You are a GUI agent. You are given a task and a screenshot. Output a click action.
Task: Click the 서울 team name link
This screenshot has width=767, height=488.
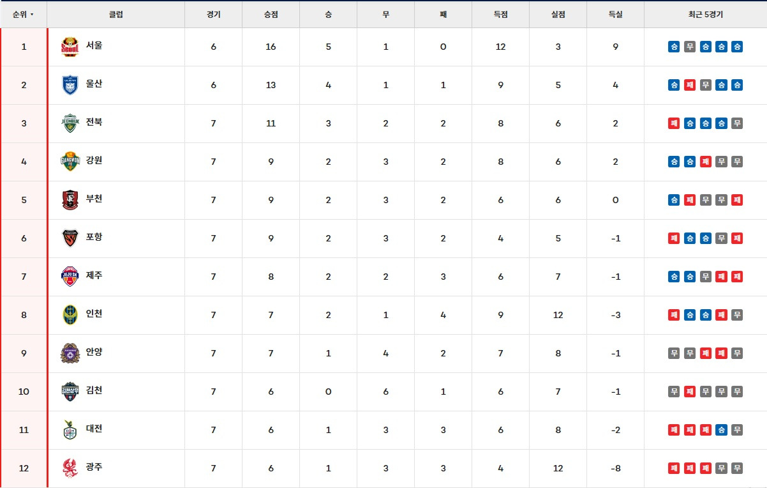click(x=94, y=47)
